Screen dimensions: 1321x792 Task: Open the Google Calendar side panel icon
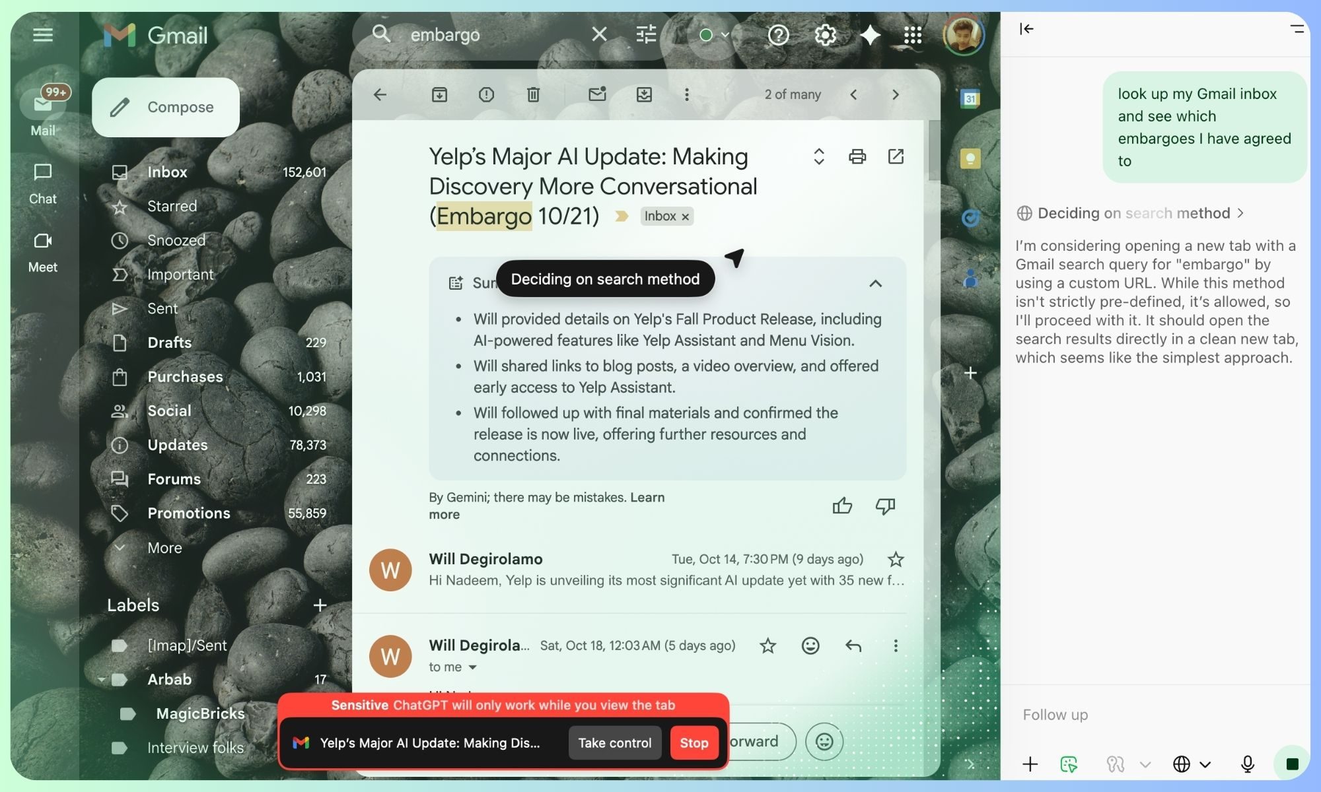click(x=970, y=99)
